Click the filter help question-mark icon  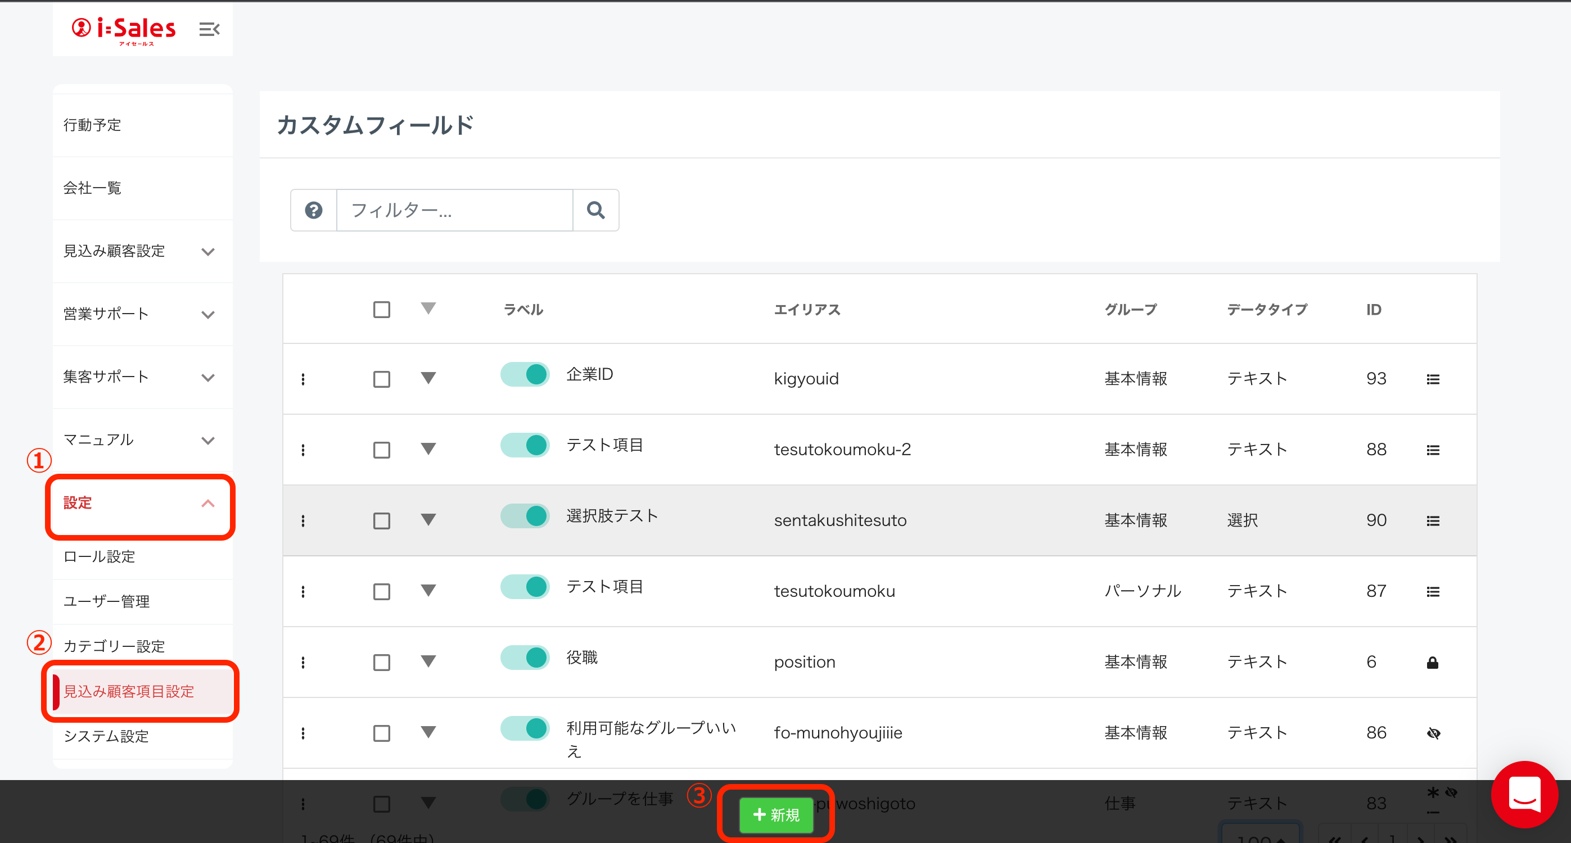(x=313, y=210)
